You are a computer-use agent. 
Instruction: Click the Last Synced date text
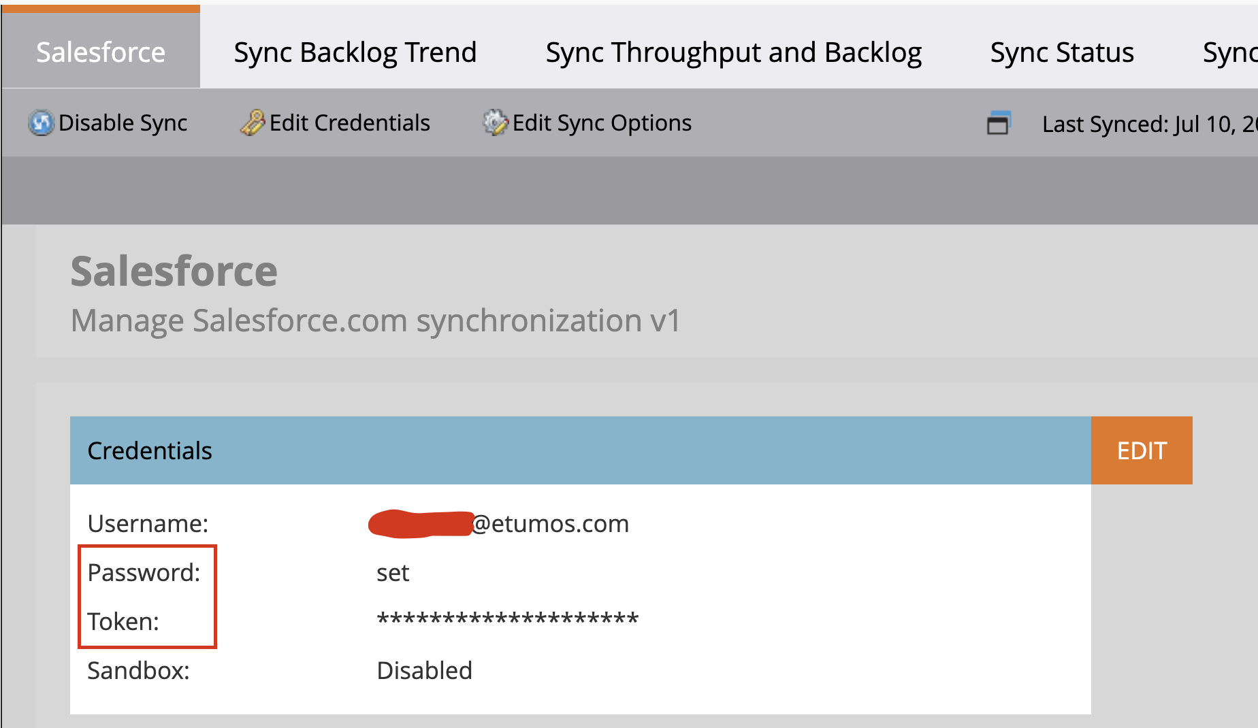click(1150, 124)
